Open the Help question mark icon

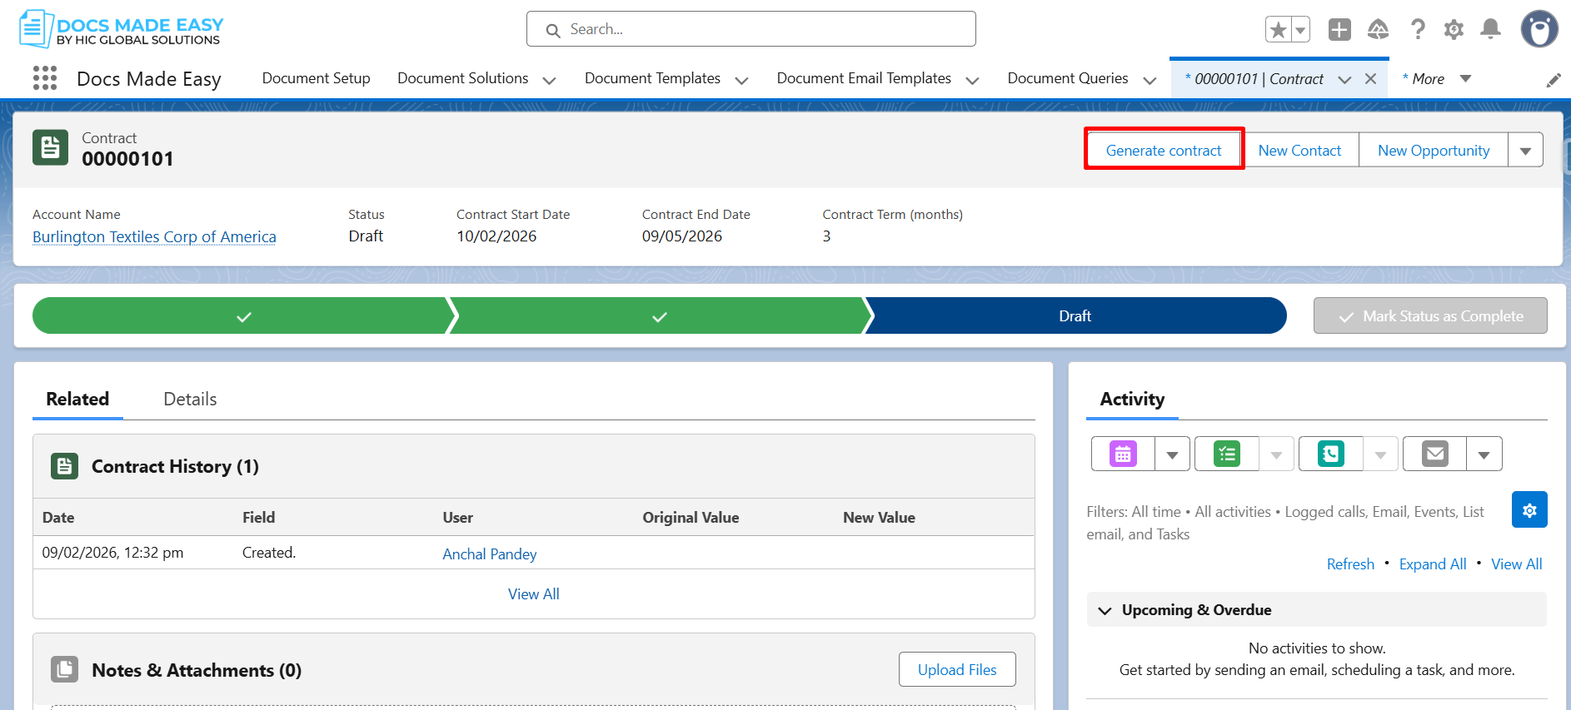click(1417, 30)
